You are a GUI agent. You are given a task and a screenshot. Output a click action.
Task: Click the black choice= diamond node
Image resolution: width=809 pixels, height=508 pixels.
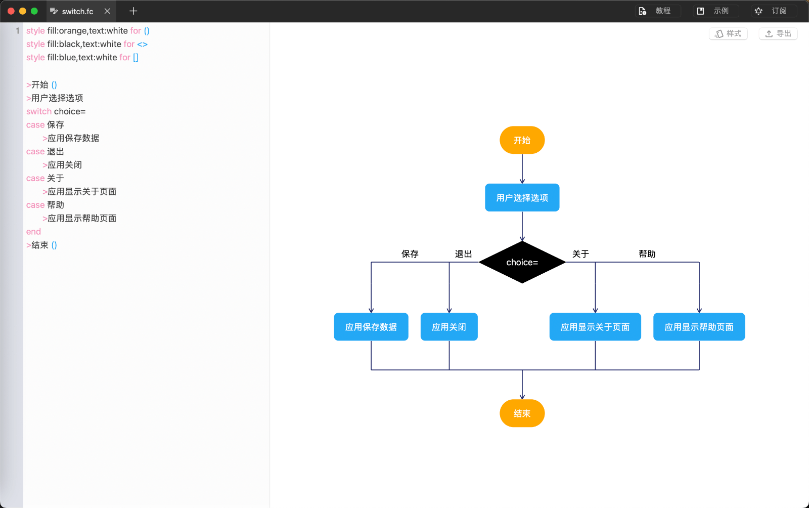522,262
